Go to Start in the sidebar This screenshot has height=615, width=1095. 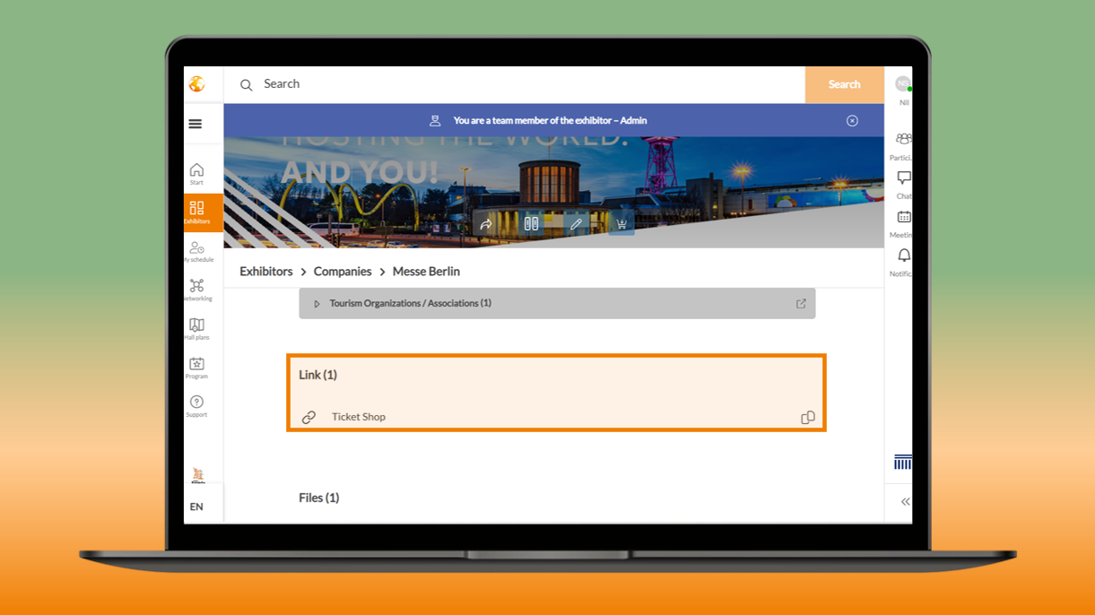(196, 174)
